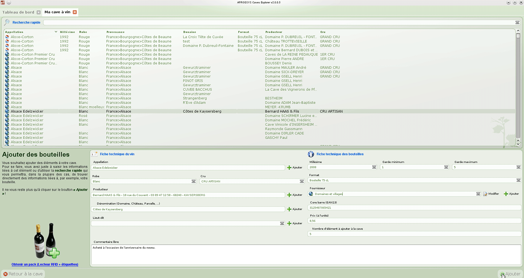This screenshot has width=524, height=278.
Task: Click the Code barre (EAN13) input field
Action: [x=415, y=207]
